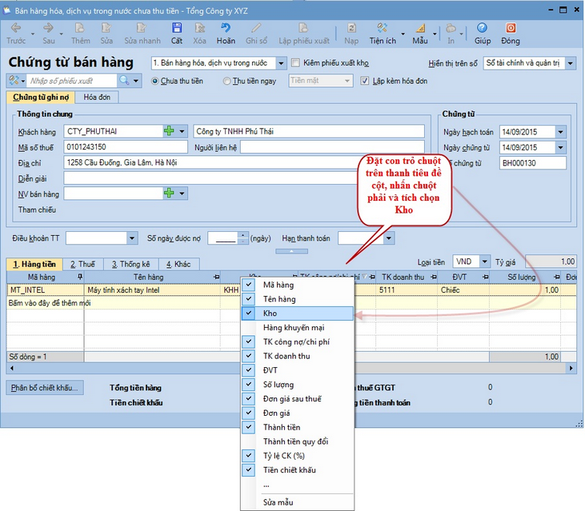Screen dimensions: 585x511
Task: Click the Ghi sổ icon
Action: coord(256,28)
